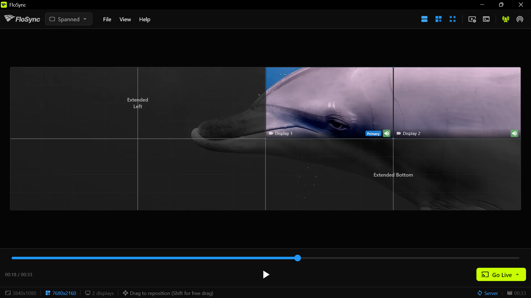
Task: Click the Primary badge on Display 1
Action: (373, 134)
